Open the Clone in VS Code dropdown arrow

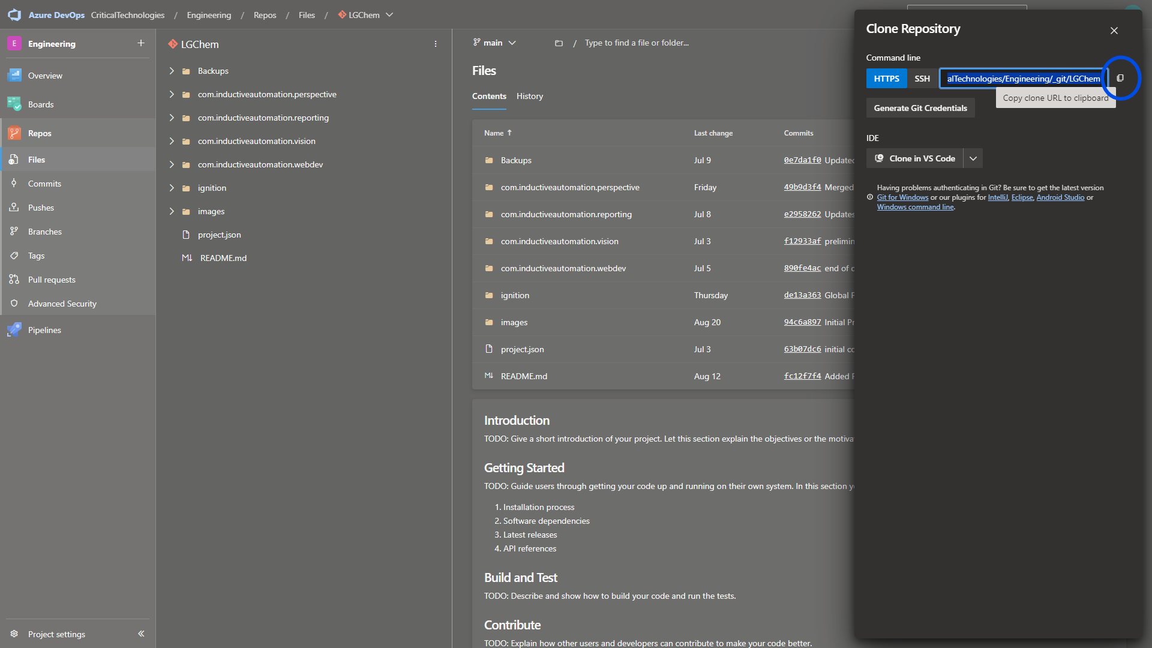click(973, 158)
